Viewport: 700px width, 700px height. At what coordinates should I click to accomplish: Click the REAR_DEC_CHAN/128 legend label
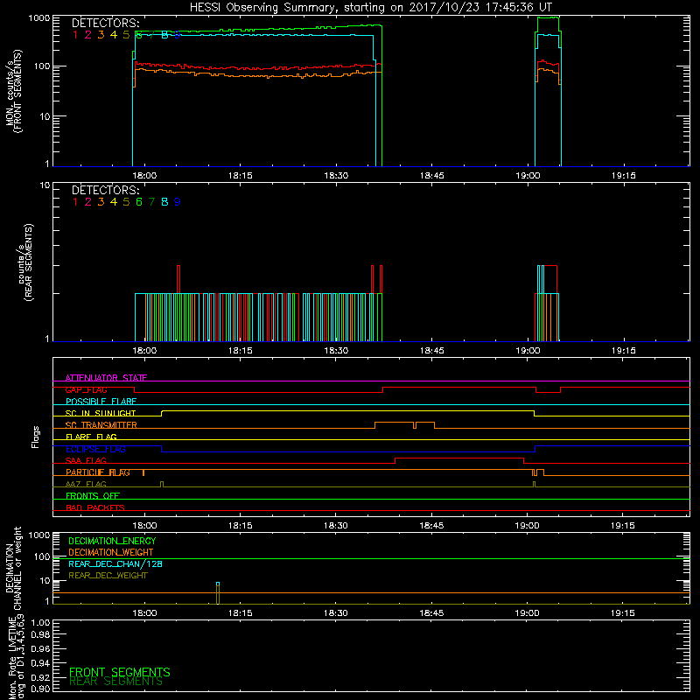115,564
